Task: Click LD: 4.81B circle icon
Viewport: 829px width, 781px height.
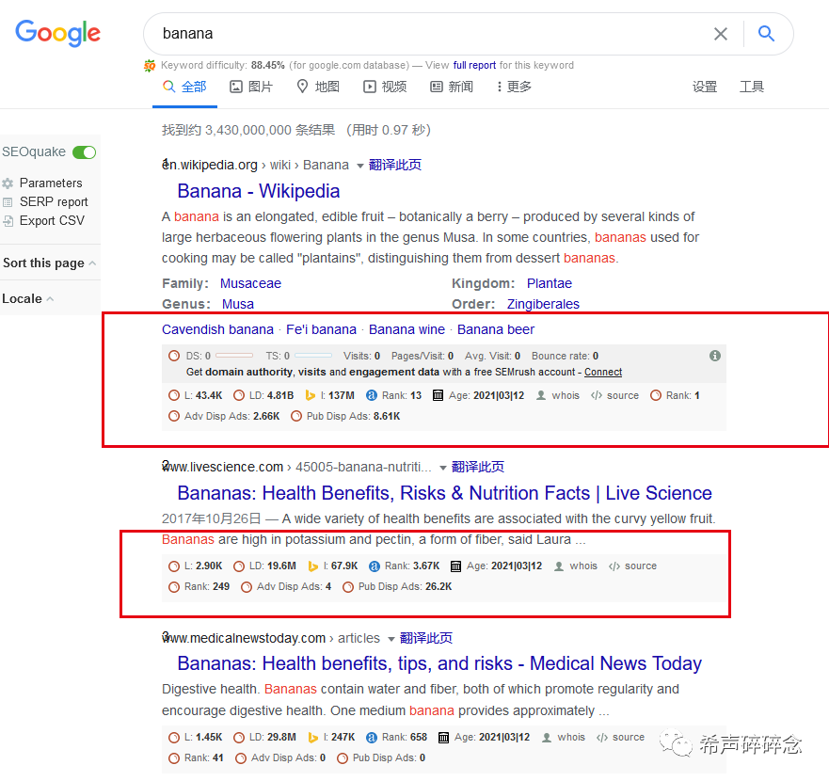Action: [239, 395]
